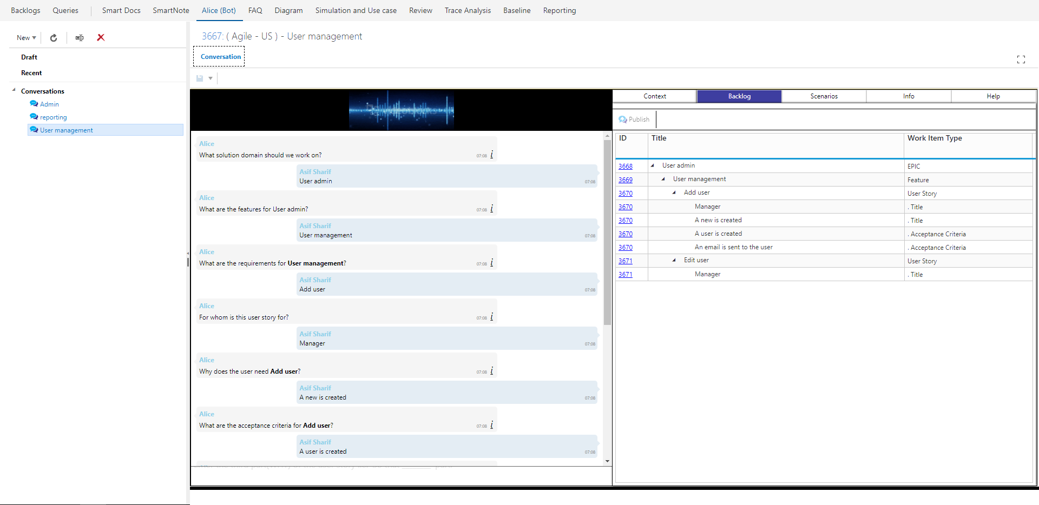Click info icon for 'What solution domain' message
This screenshot has height=505, width=1039.
492,155
